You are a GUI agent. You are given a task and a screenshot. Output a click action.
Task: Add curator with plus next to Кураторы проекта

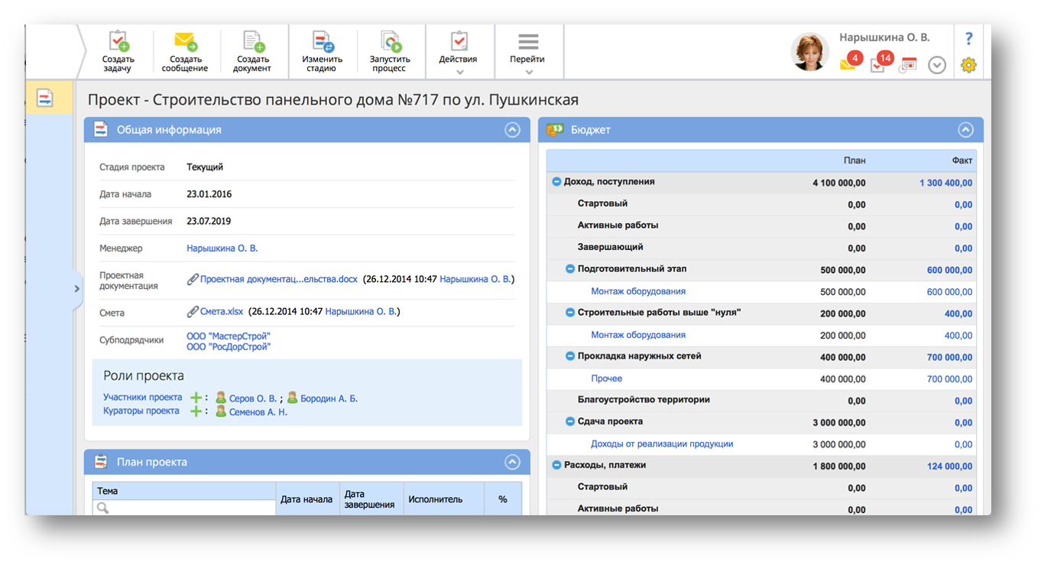pos(196,411)
